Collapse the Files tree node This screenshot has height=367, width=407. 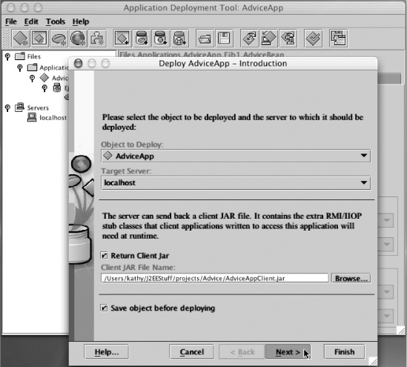coord(8,56)
